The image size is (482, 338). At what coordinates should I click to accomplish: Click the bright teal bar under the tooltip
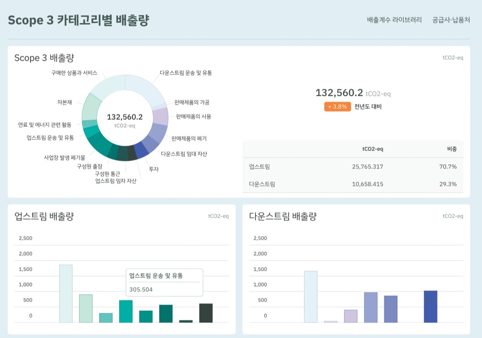coord(126,311)
